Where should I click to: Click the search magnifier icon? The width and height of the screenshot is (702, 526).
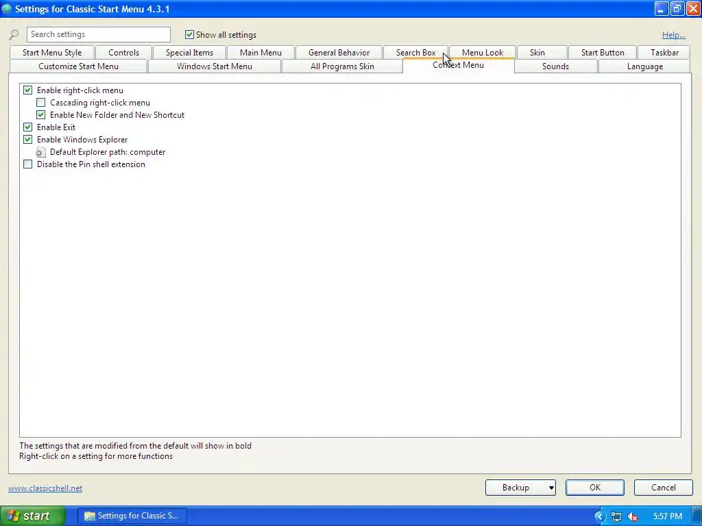point(14,34)
